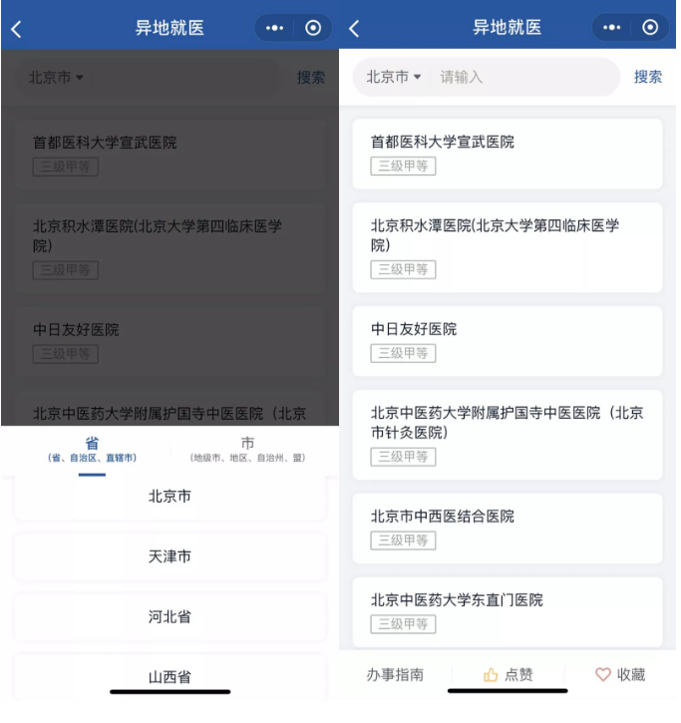Focus the 请输入 search input field
Screen dimensions: 681x723
(x=524, y=77)
